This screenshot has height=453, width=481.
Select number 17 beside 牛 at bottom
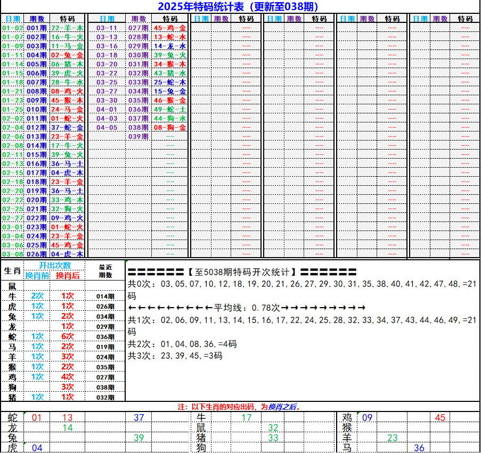coord(247,418)
